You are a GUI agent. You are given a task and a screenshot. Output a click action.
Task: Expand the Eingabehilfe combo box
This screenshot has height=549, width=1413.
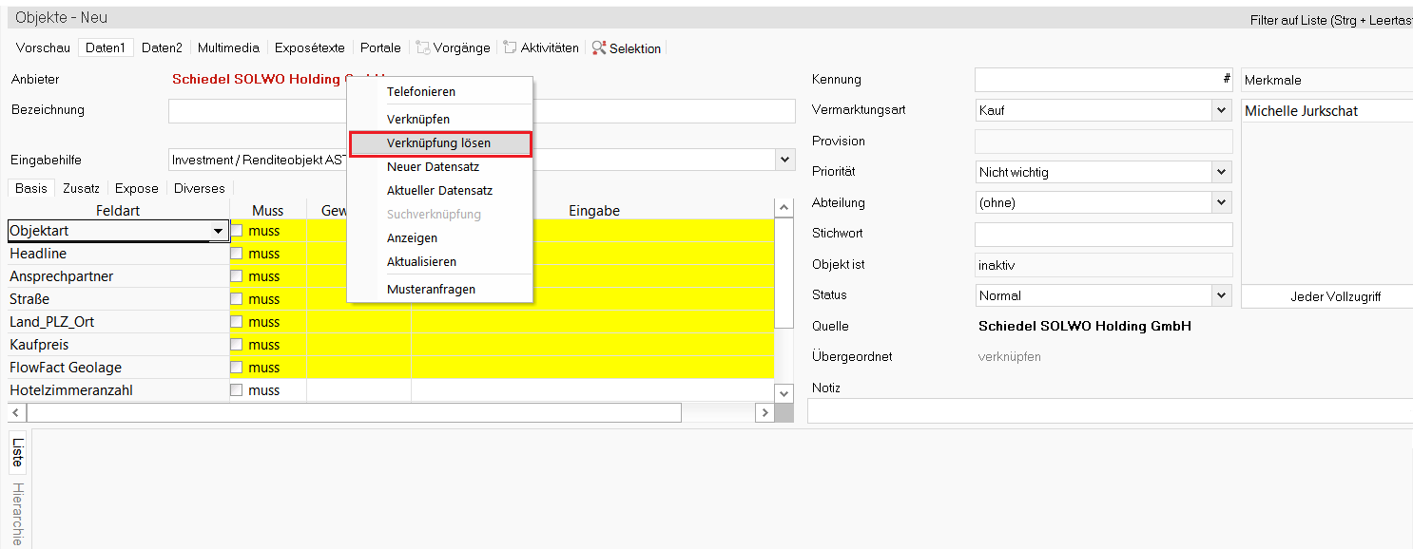(x=784, y=161)
